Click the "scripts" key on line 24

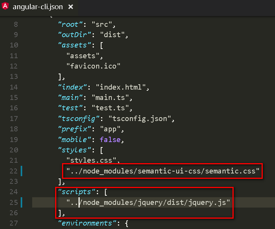pyautogui.click(x=77, y=192)
